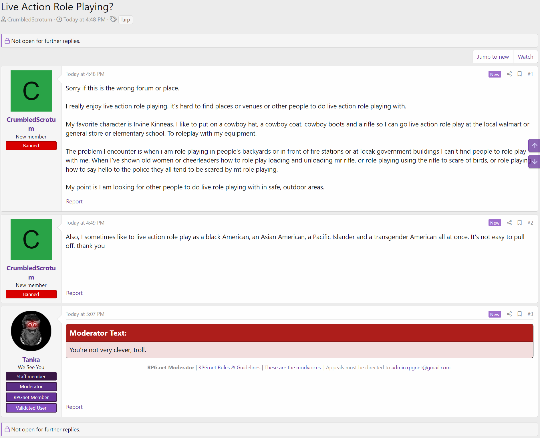Bookmark post #3
This screenshot has width=540, height=438.
point(520,314)
